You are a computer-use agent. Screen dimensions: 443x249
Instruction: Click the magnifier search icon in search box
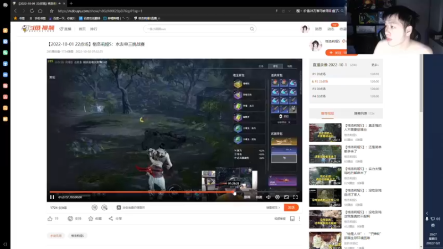pos(252,29)
